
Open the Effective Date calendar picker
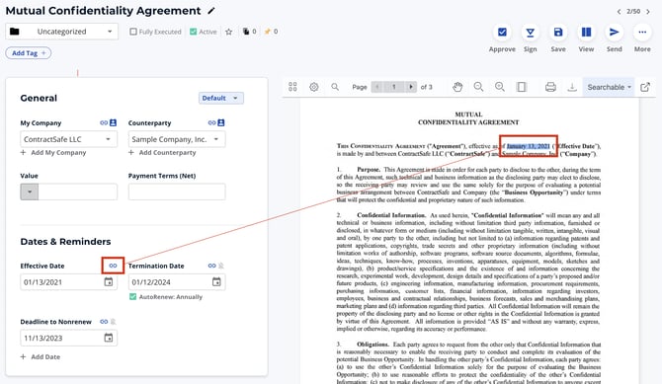click(109, 282)
